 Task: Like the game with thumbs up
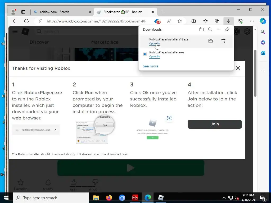pos(74,182)
